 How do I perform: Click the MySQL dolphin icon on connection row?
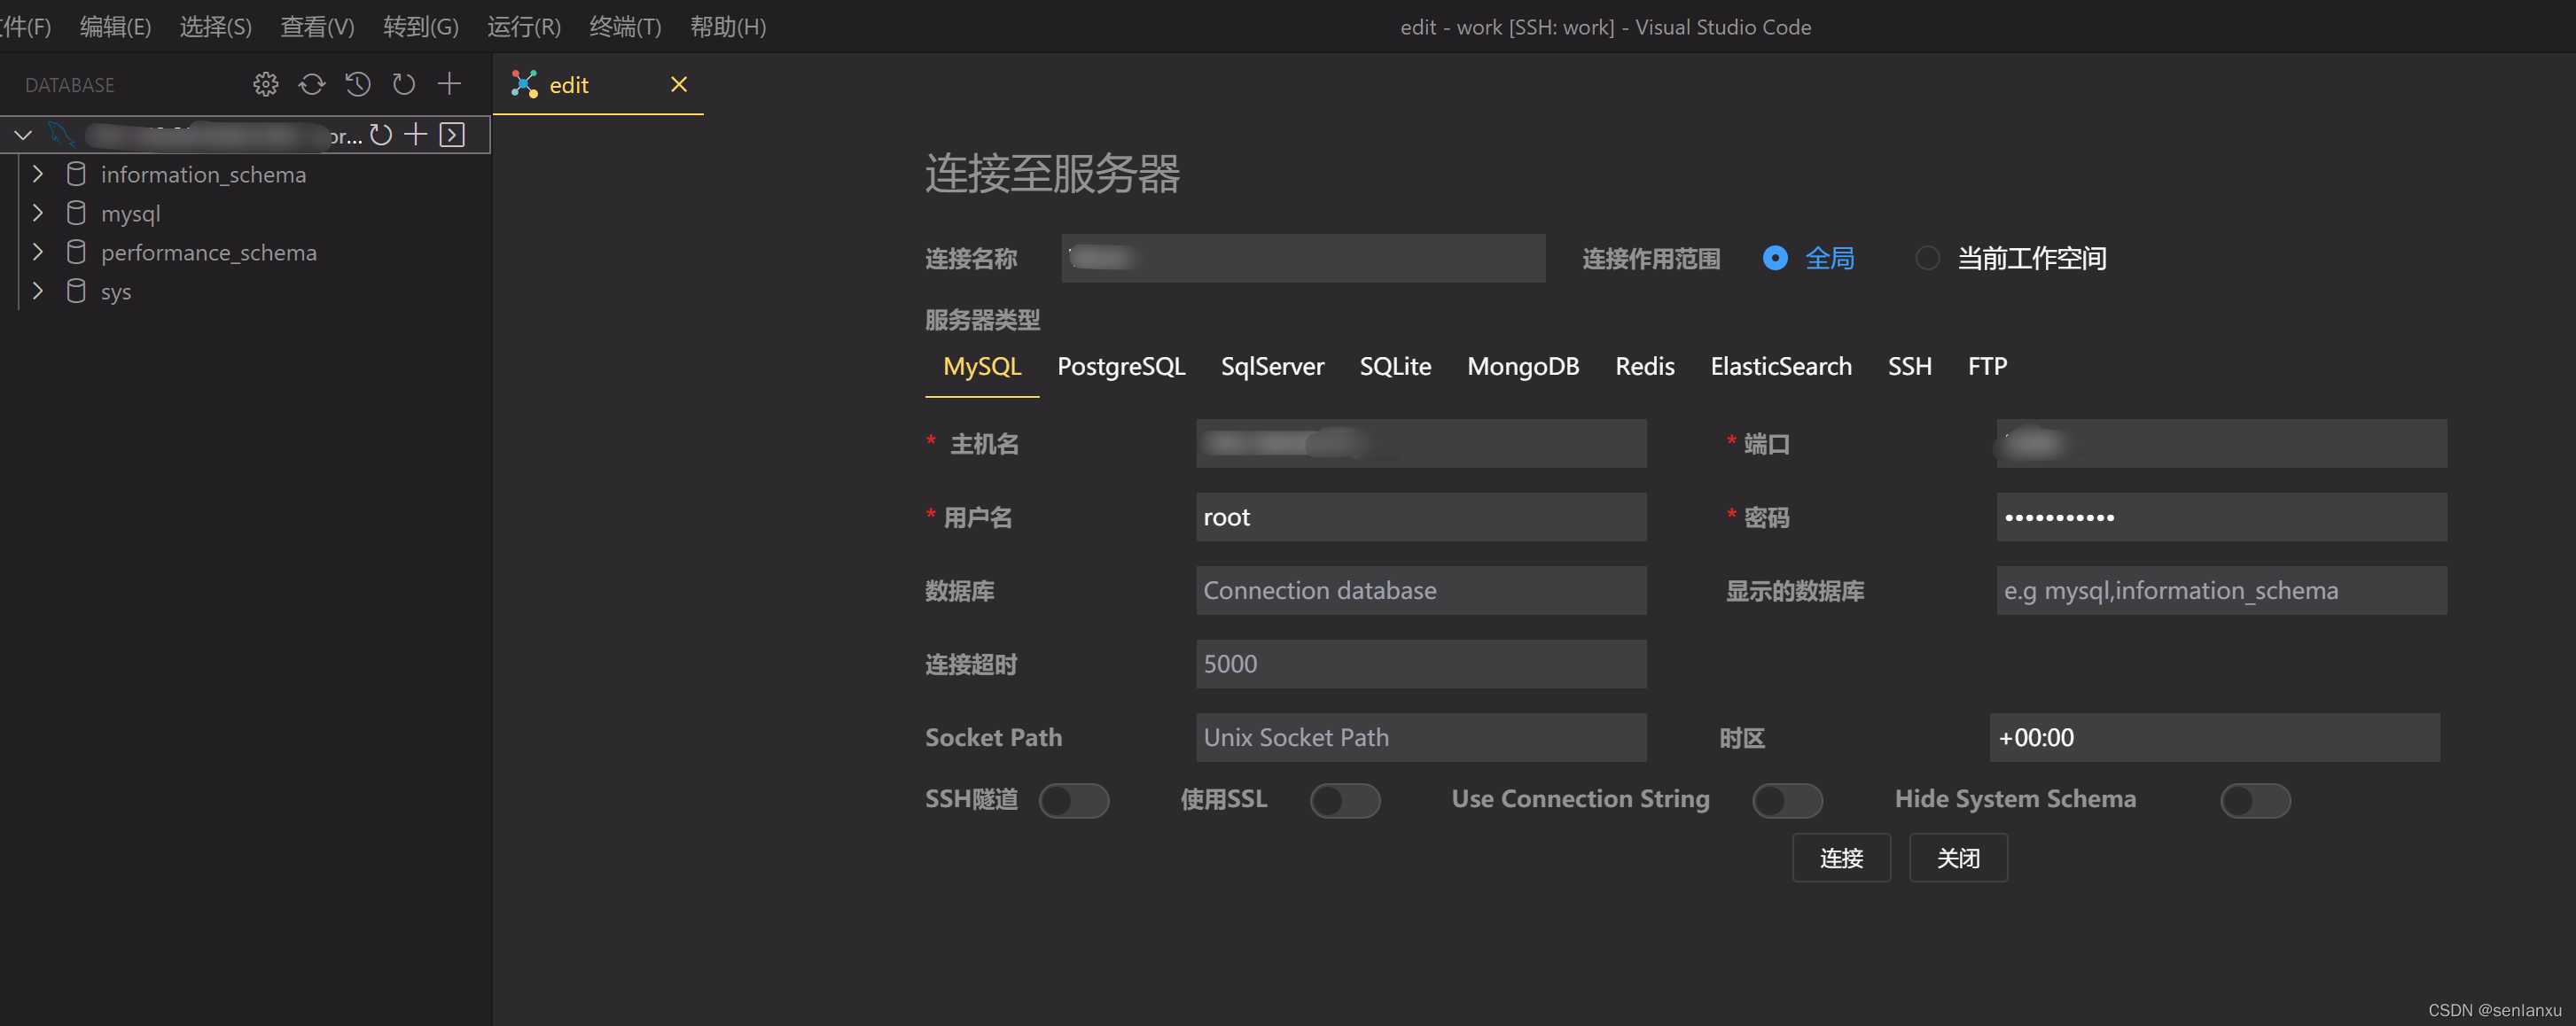[61, 135]
